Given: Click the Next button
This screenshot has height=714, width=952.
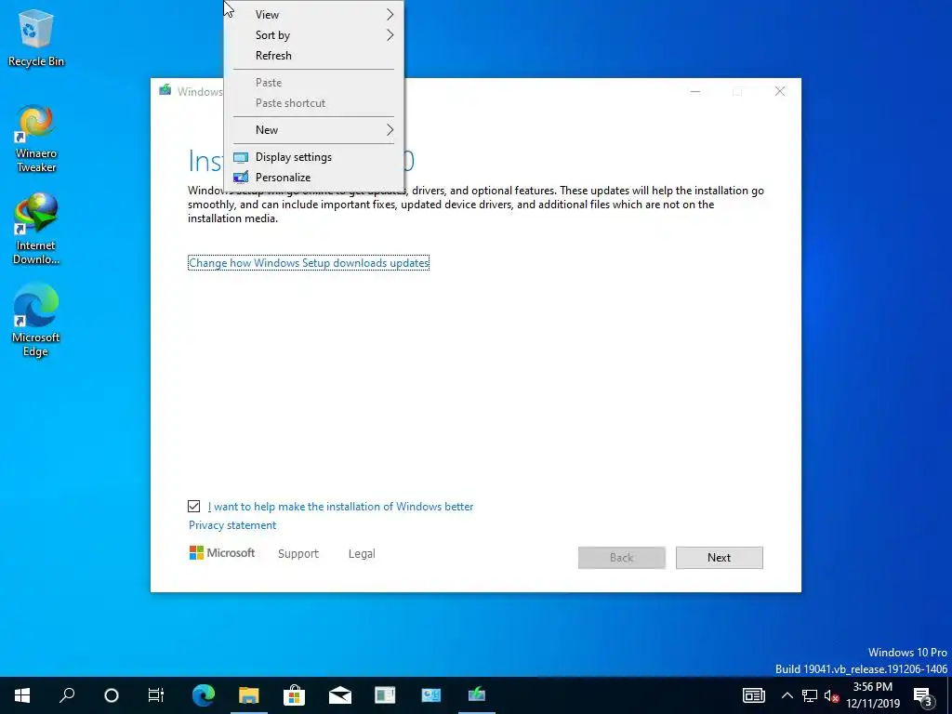Looking at the screenshot, I should point(720,558).
